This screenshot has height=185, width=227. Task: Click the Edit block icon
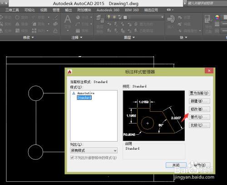coord(180,24)
